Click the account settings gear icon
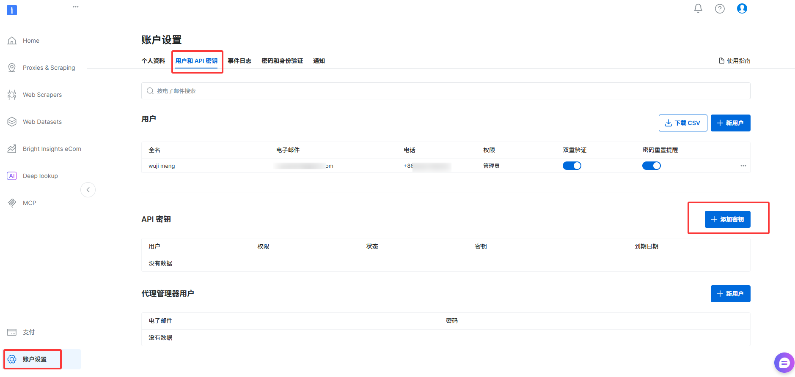 (x=12, y=359)
